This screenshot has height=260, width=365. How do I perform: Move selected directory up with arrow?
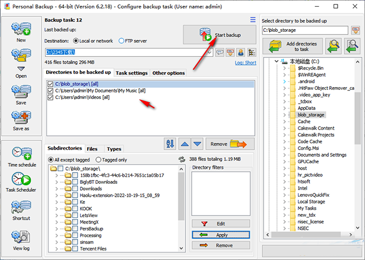(x=184, y=144)
